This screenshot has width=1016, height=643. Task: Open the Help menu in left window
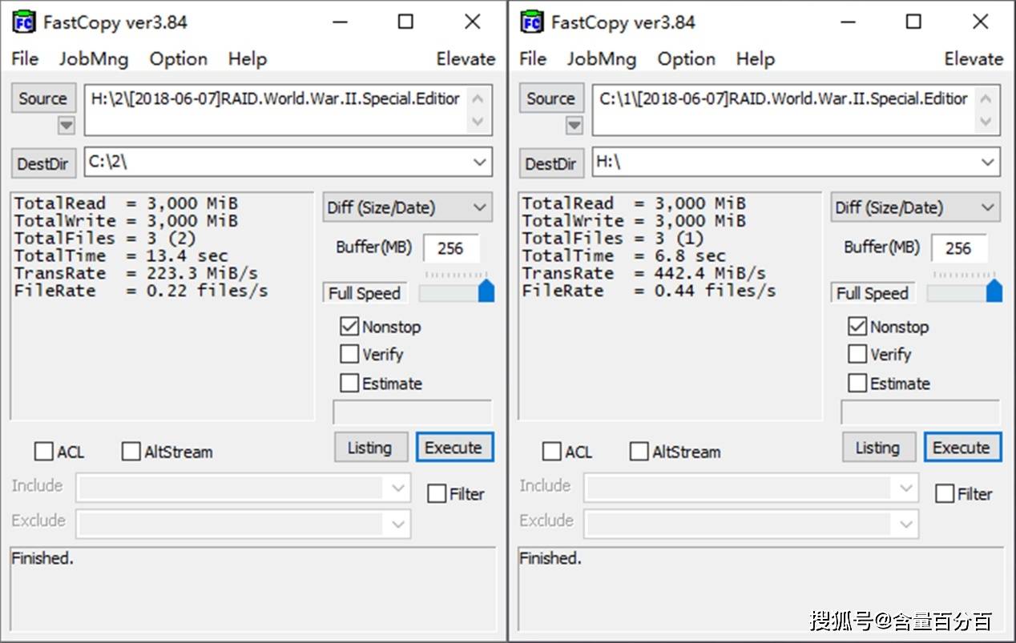247,58
